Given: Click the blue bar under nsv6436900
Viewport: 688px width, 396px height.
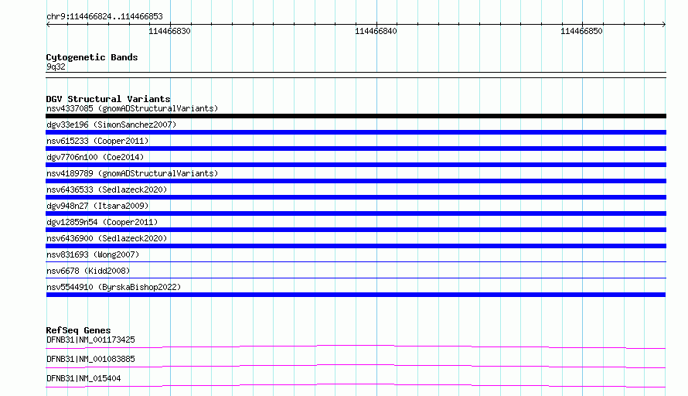Looking at the screenshot, I should [356, 246].
